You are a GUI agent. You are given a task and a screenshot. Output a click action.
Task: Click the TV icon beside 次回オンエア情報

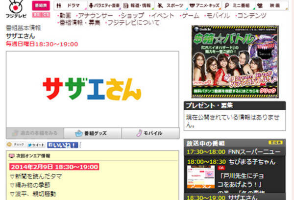[x=12, y=156]
